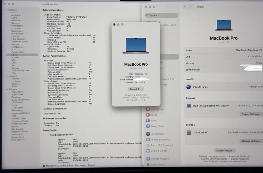
Task: Select Fonts under Software
Action: [x=14, y=105]
